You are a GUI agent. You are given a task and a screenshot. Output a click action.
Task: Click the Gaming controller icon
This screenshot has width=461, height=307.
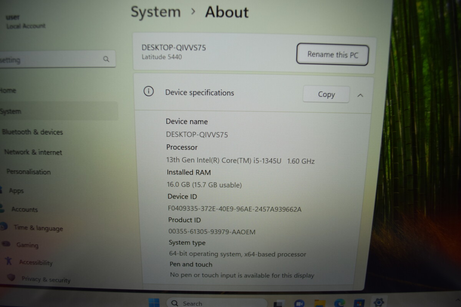(6, 244)
